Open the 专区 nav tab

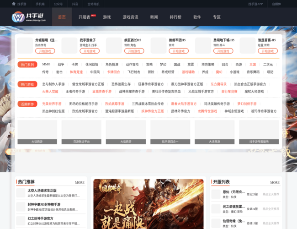pyautogui.click(x=217, y=17)
